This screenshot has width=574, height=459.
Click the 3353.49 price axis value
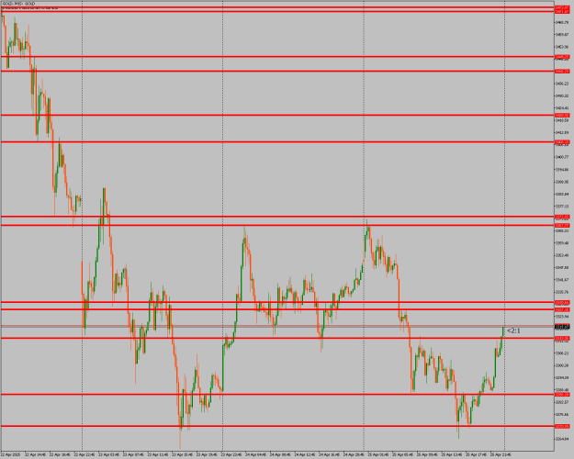point(562,255)
